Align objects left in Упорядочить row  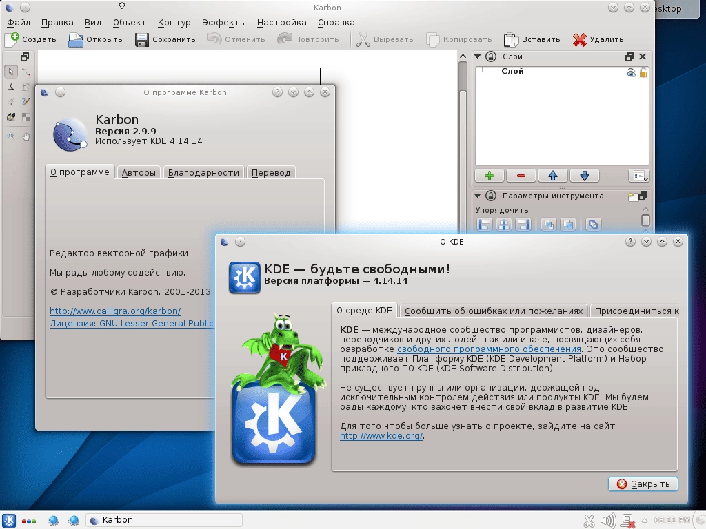[485, 225]
